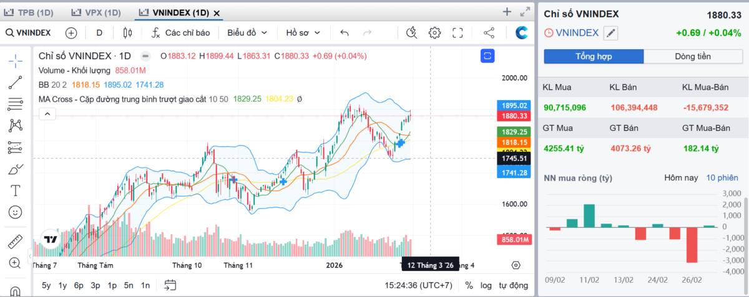
Task: Expand the drawing toolbar arrow
Action: point(31,257)
